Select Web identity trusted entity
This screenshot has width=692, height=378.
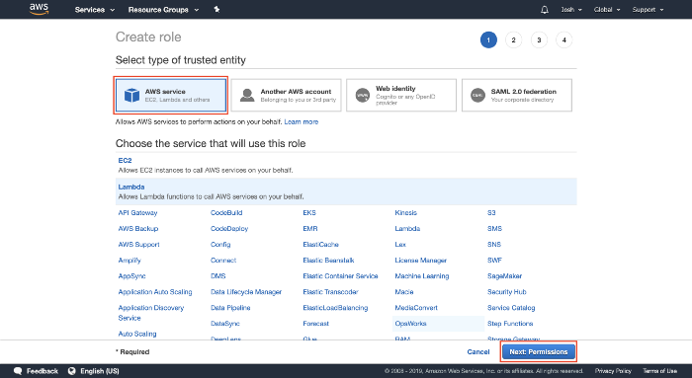pyautogui.click(x=401, y=95)
